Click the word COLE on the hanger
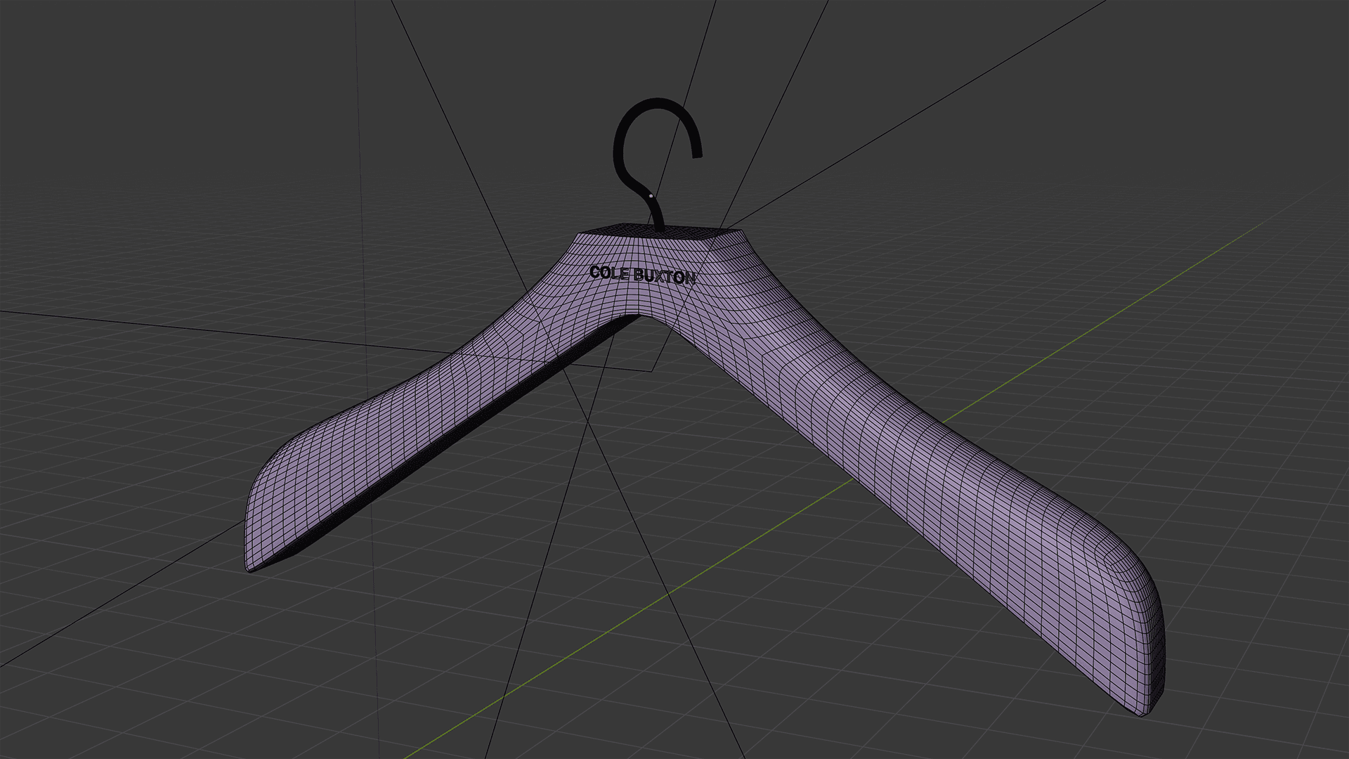 608,273
